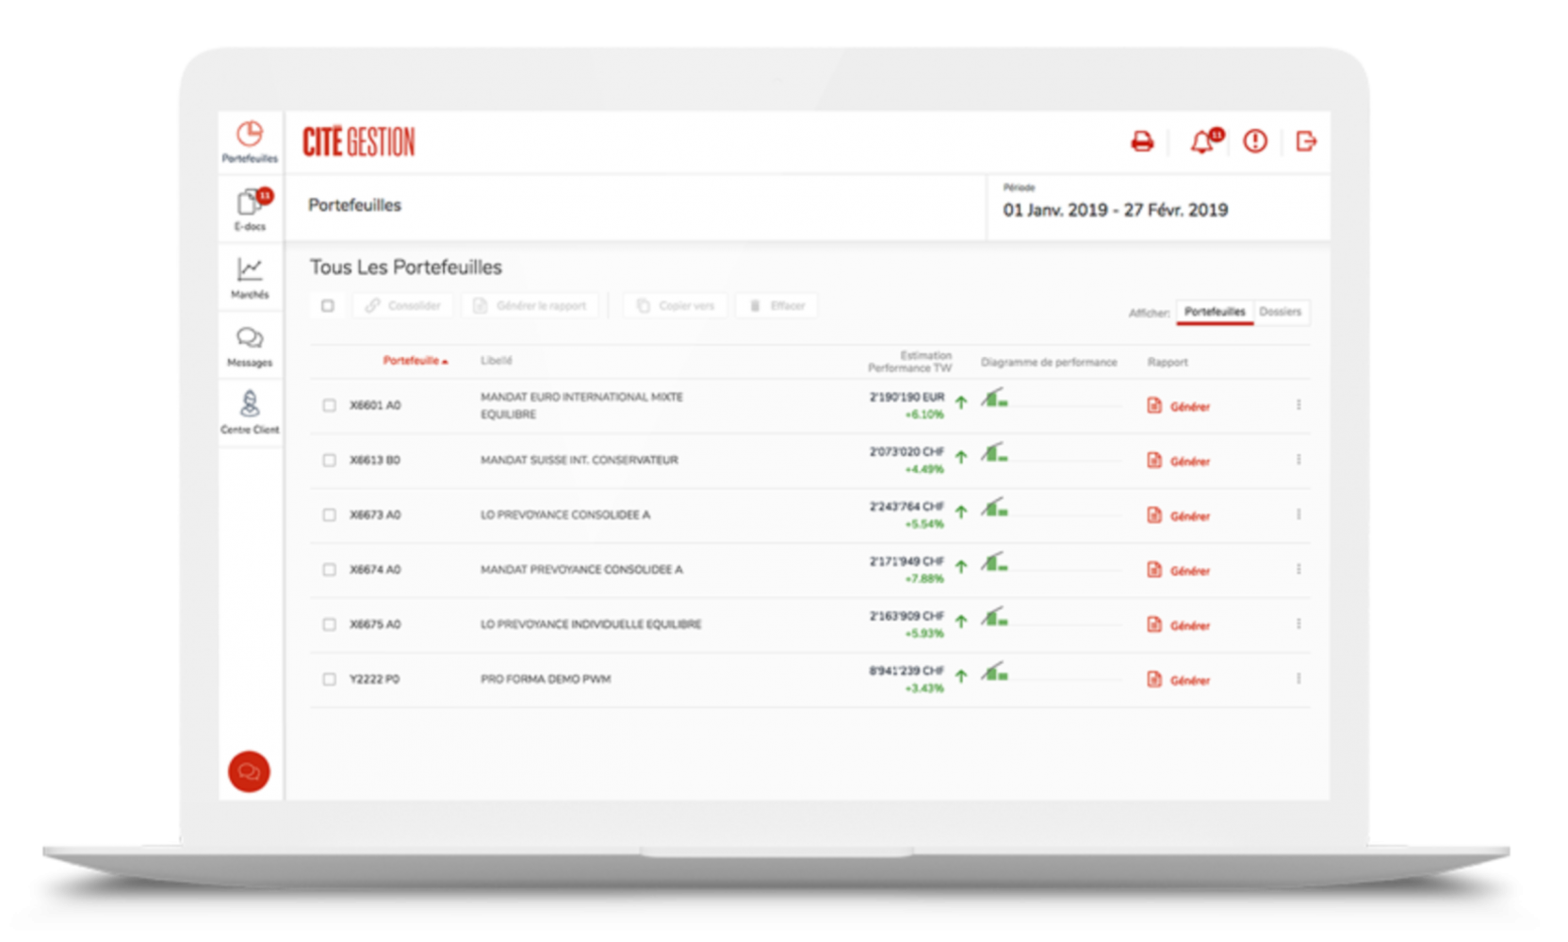Click the Consolider button
Screen dimensions: 1568x942
(x=403, y=305)
